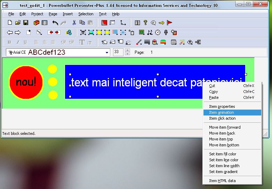This screenshot has width=272, height=189.
Task: Open the help contents book icon
Action: coord(137,23)
